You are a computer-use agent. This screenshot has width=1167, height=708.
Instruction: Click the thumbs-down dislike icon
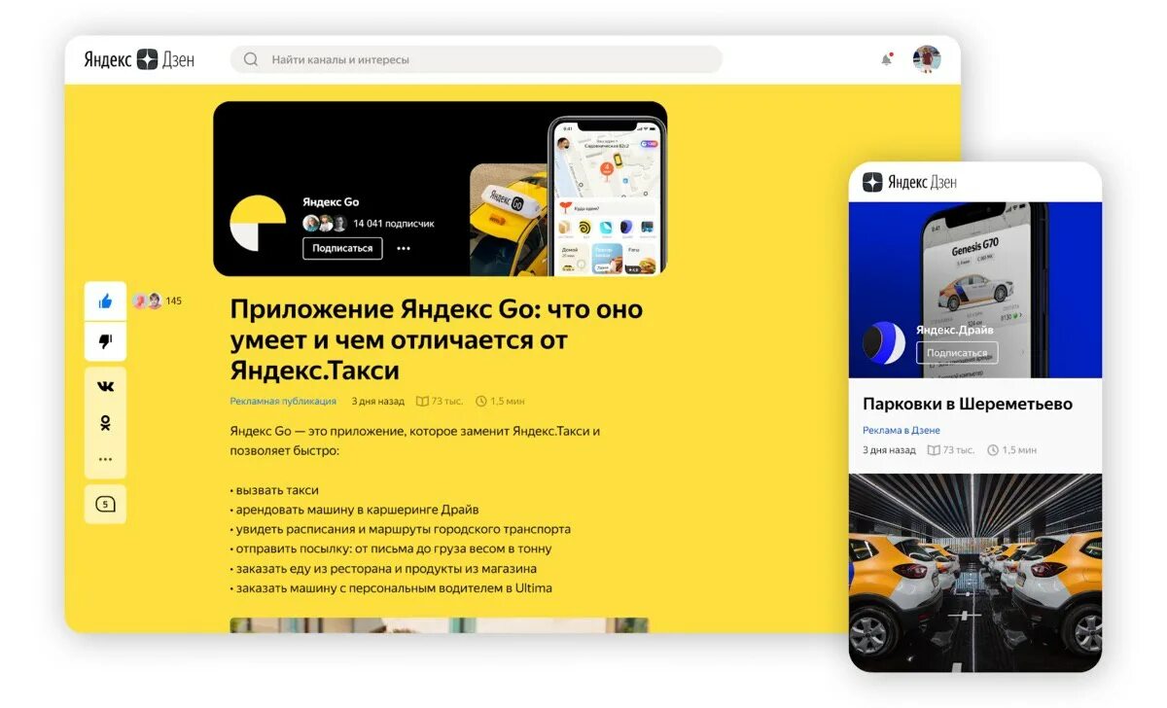coord(105,341)
